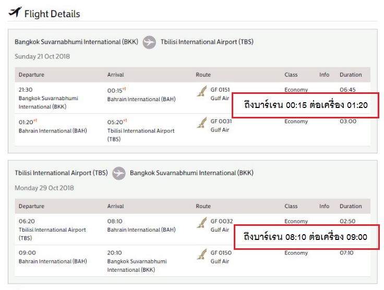Click the 00:15 Bahrain arrival time
This screenshot has height=290, width=384.
pos(115,91)
